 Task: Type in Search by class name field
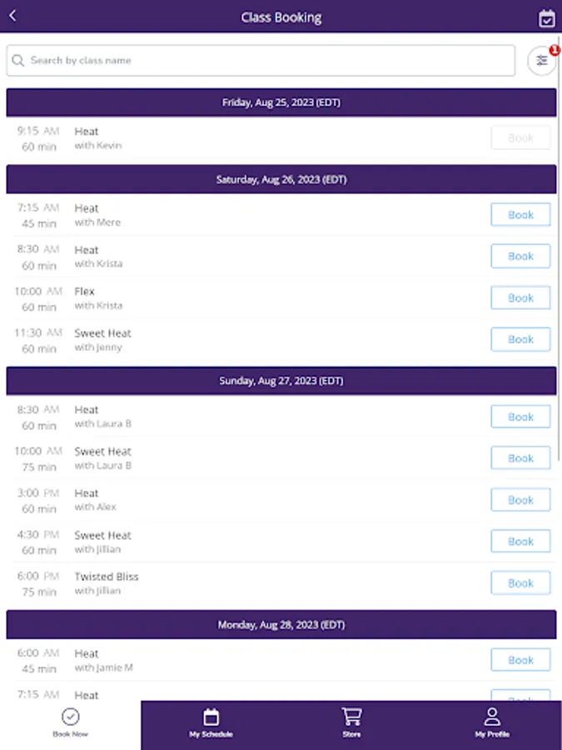[x=266, y=61]
